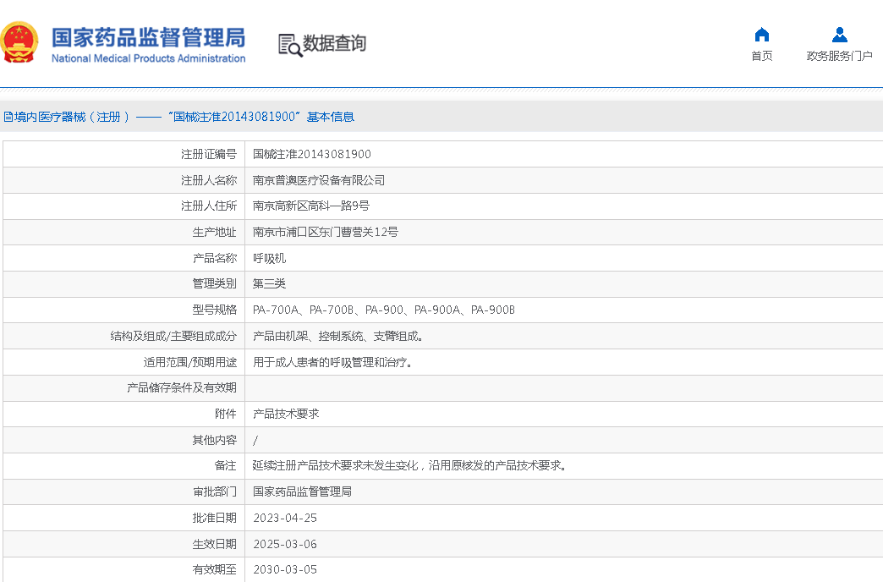Open the 政务服务门户 text link
The width and height of the screenshot is (883, 582).
839,56
